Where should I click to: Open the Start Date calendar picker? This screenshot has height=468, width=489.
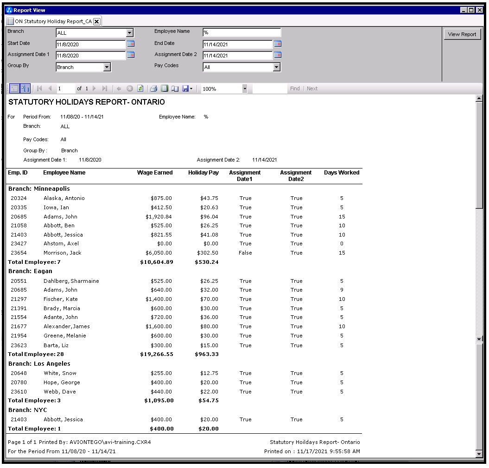(131, 44)
